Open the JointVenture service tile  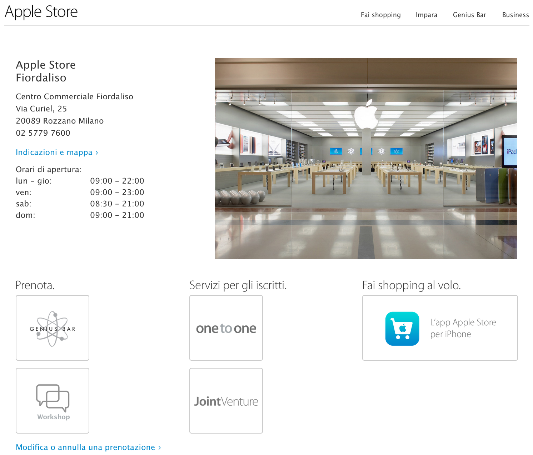[x=226, y=401]
